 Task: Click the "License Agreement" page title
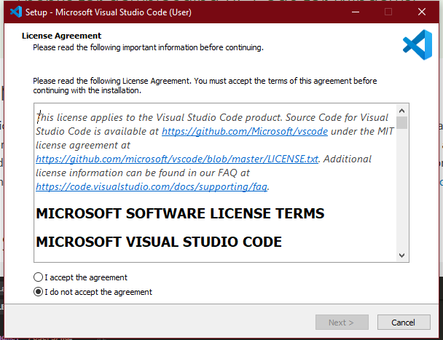[61, 36]
